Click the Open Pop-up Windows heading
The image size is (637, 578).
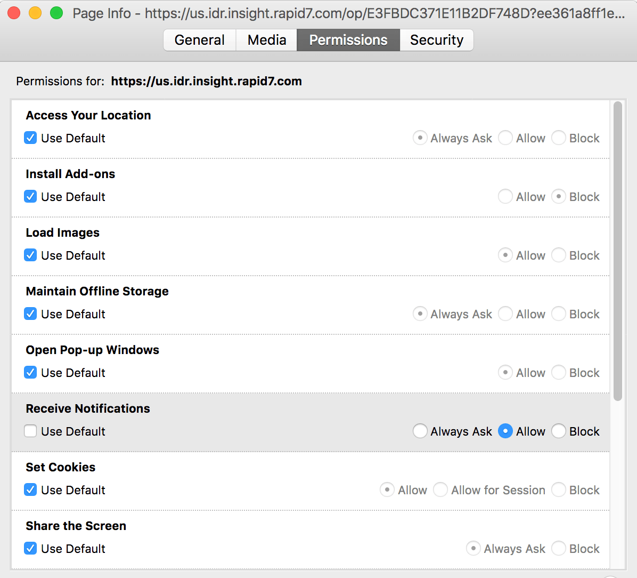point(92,350)
